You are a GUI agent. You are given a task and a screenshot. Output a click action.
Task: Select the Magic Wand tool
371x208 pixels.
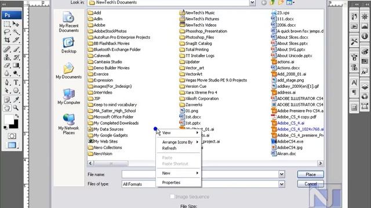point(16,32)
